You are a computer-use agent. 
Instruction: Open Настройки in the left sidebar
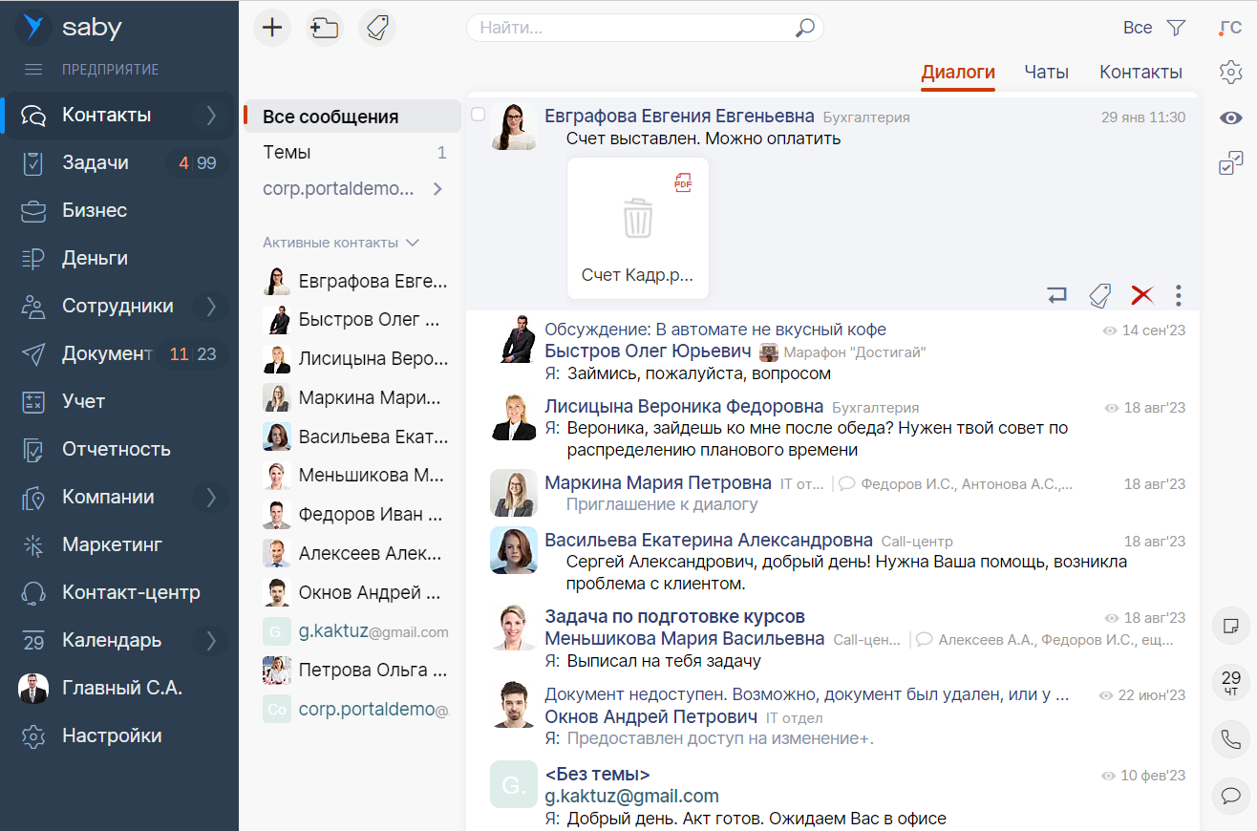112,735
